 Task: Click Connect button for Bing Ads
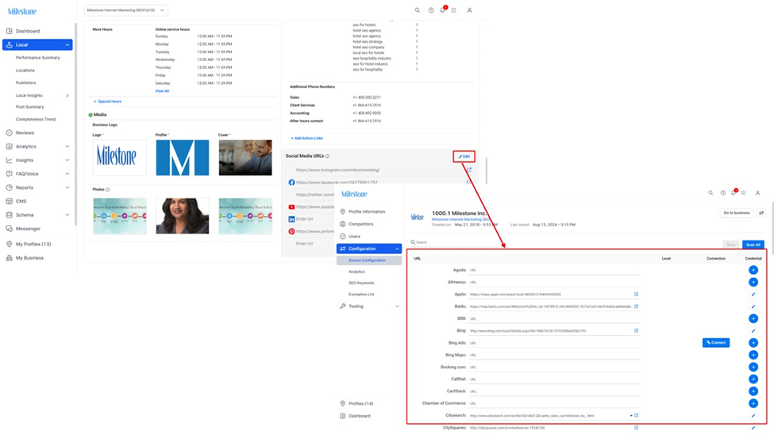point(716,343)
